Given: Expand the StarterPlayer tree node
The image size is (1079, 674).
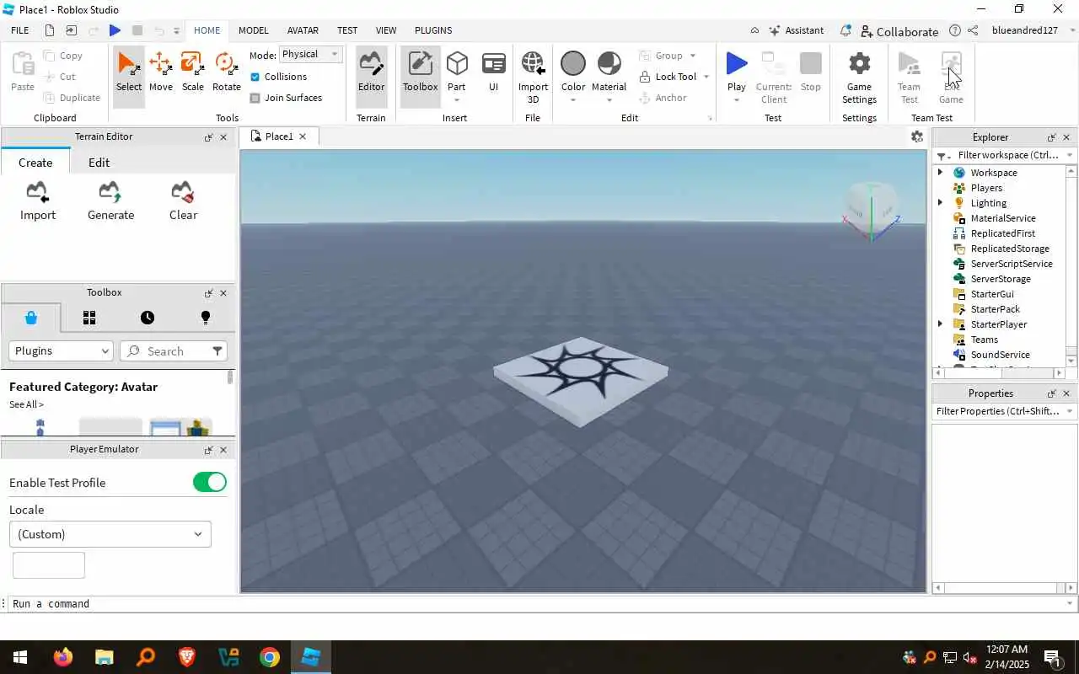Looking at the screenshot, I should (940, 324).
